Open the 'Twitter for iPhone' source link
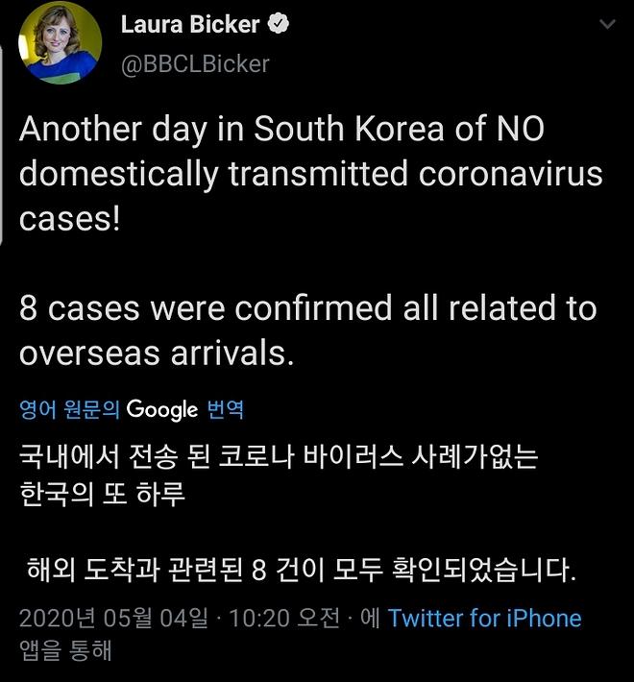 [484, 618]
